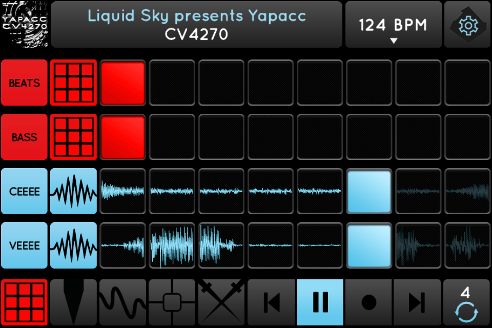Open the BASS row grid icon
Viewport: 492px width, 328px height.
point(73,137)
